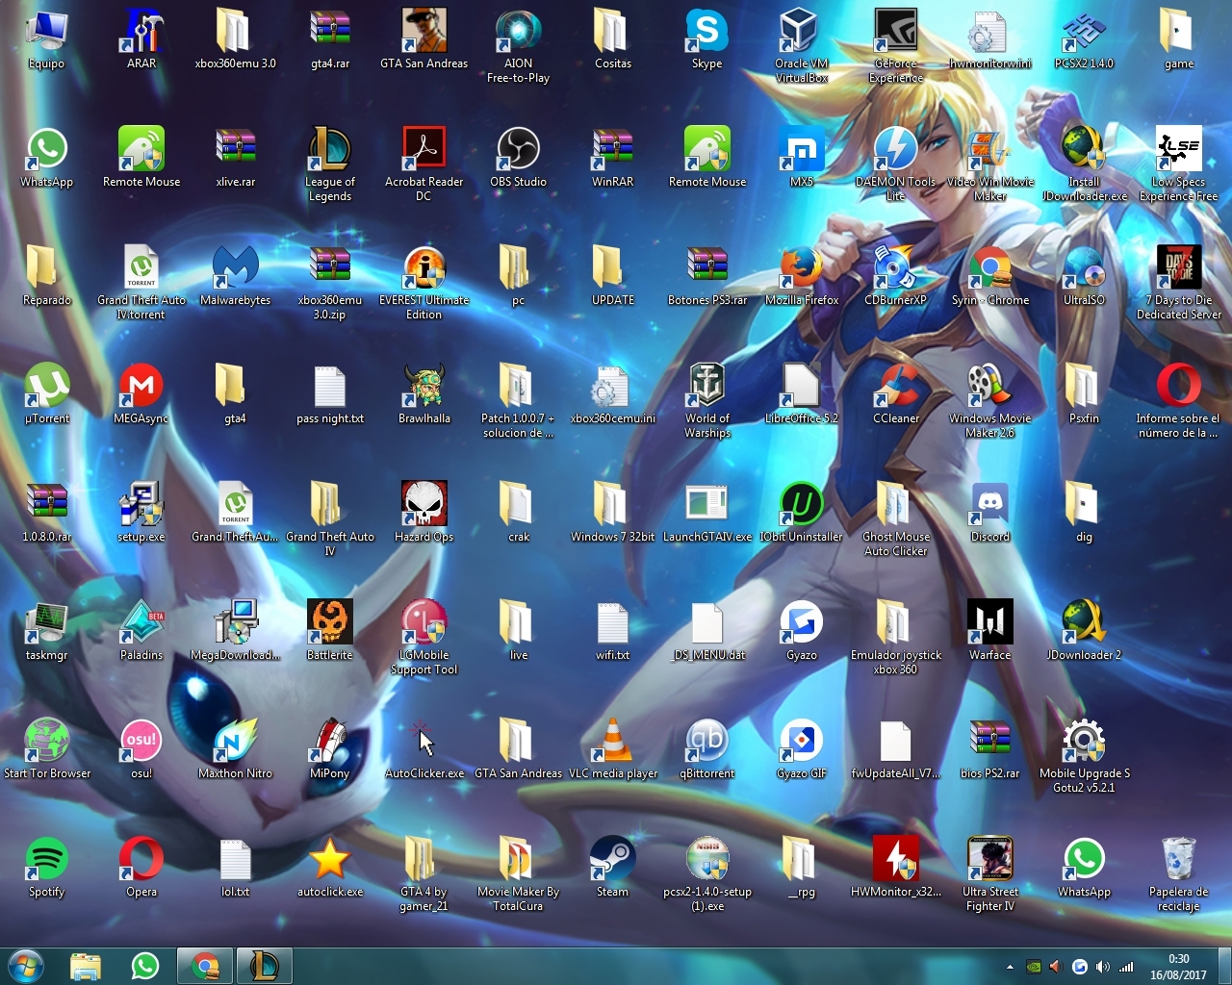Show hidden system tray icons
The image size is (1232, 985).
(x=1010, y=967)
